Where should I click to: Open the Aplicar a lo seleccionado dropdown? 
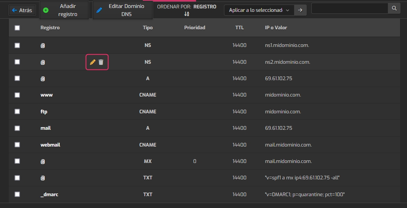[259, 10]
